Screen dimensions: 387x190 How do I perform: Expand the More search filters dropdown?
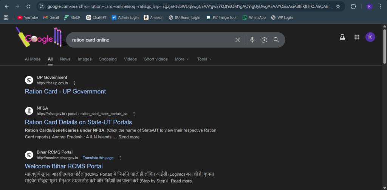(182, 59)
